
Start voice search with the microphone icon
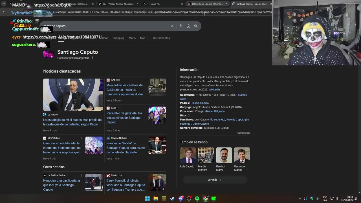181,26
